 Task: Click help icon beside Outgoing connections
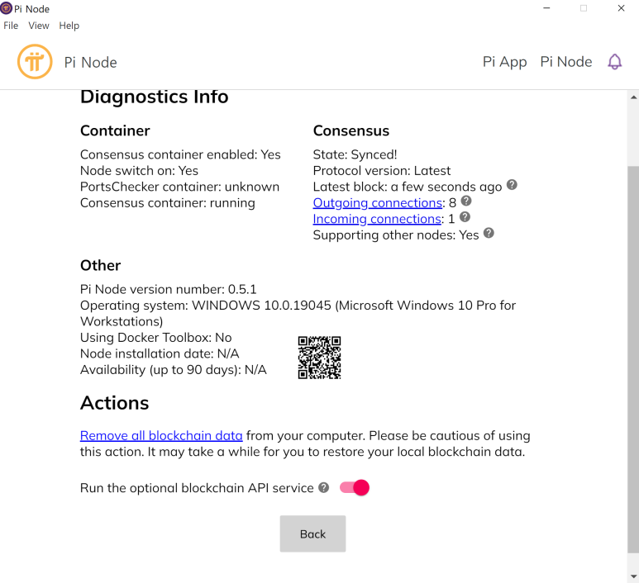click(x=466, y=201)
